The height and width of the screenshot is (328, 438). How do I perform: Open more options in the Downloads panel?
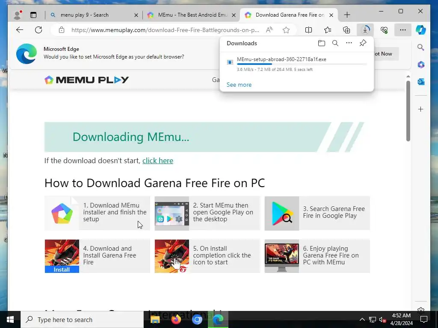pos(349,43)
